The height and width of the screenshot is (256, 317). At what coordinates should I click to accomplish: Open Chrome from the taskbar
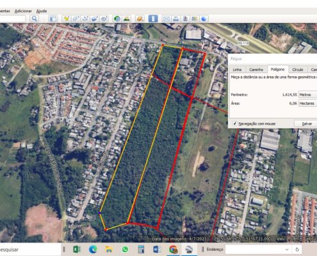(174, 249)
